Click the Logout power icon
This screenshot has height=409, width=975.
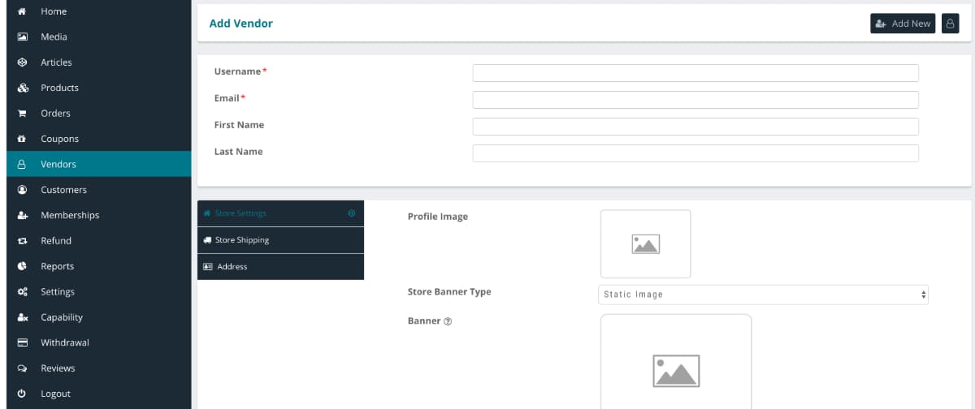pos(23,394)
